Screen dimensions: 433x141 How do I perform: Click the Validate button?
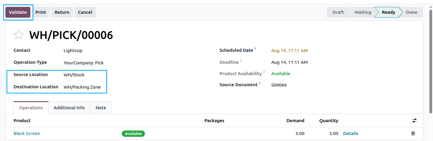[x=18, y=12]
